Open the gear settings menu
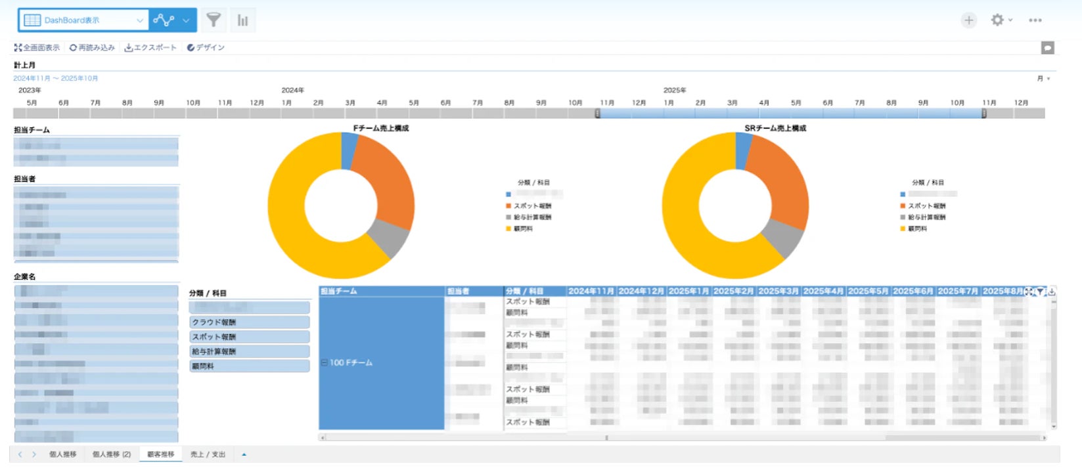Viewport: 1082px width, 470px height. 1001,20
